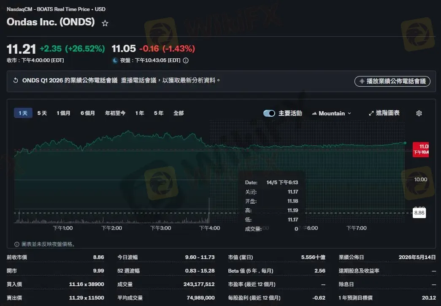Click the 賣出價 value 11.29 x 11500
Image resolution: width=441 pixels, height=306 pixels.
(87, 298)
